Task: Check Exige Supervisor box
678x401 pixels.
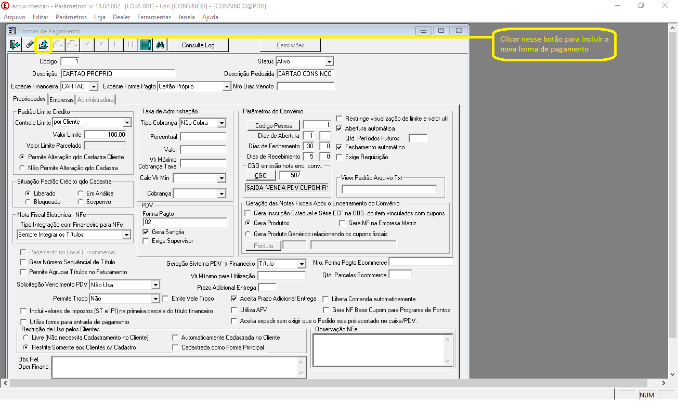Action: click(x=146, y=241)
